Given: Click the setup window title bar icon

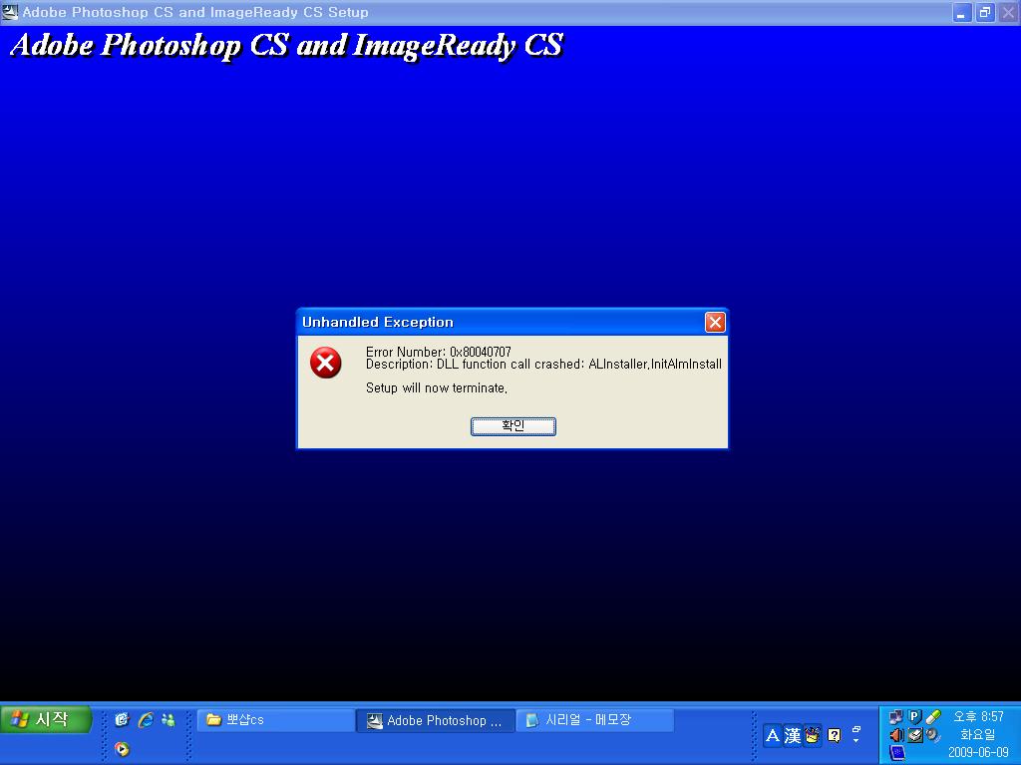Looking at the screenshot, I should 9,12.
